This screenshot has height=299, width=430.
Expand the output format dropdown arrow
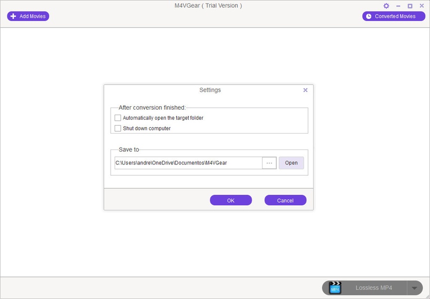[x=415, y=288]
